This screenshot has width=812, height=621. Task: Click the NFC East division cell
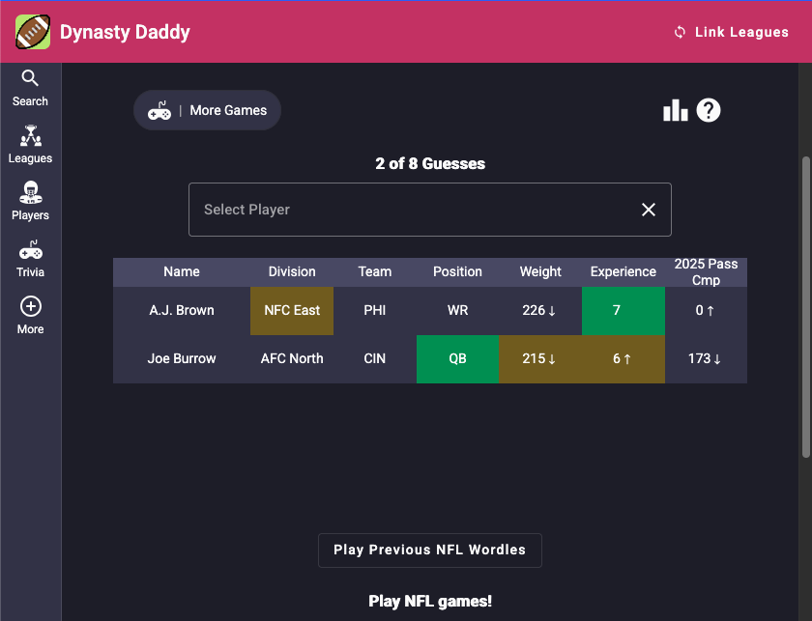click(x=292, y=311)
